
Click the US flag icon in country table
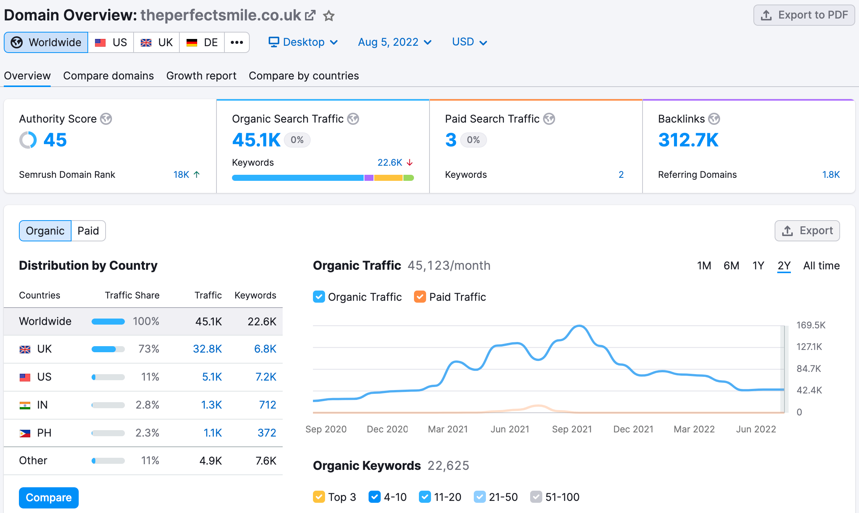[x=25, y=377]
